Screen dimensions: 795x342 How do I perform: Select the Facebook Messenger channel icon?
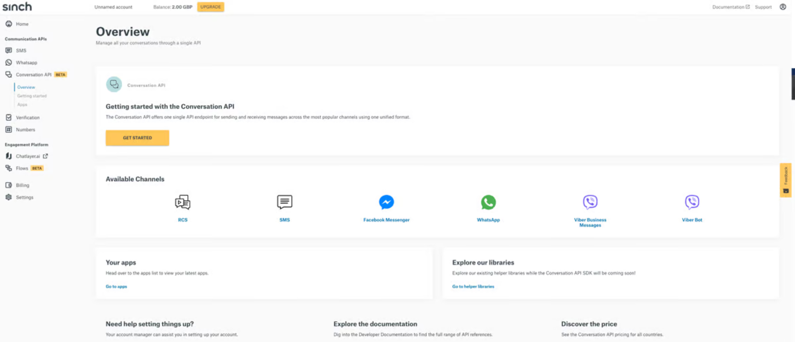click(386, 202)
